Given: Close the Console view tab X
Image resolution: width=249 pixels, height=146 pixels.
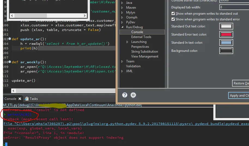Looking at the screenshot, I should coord(20,99).
